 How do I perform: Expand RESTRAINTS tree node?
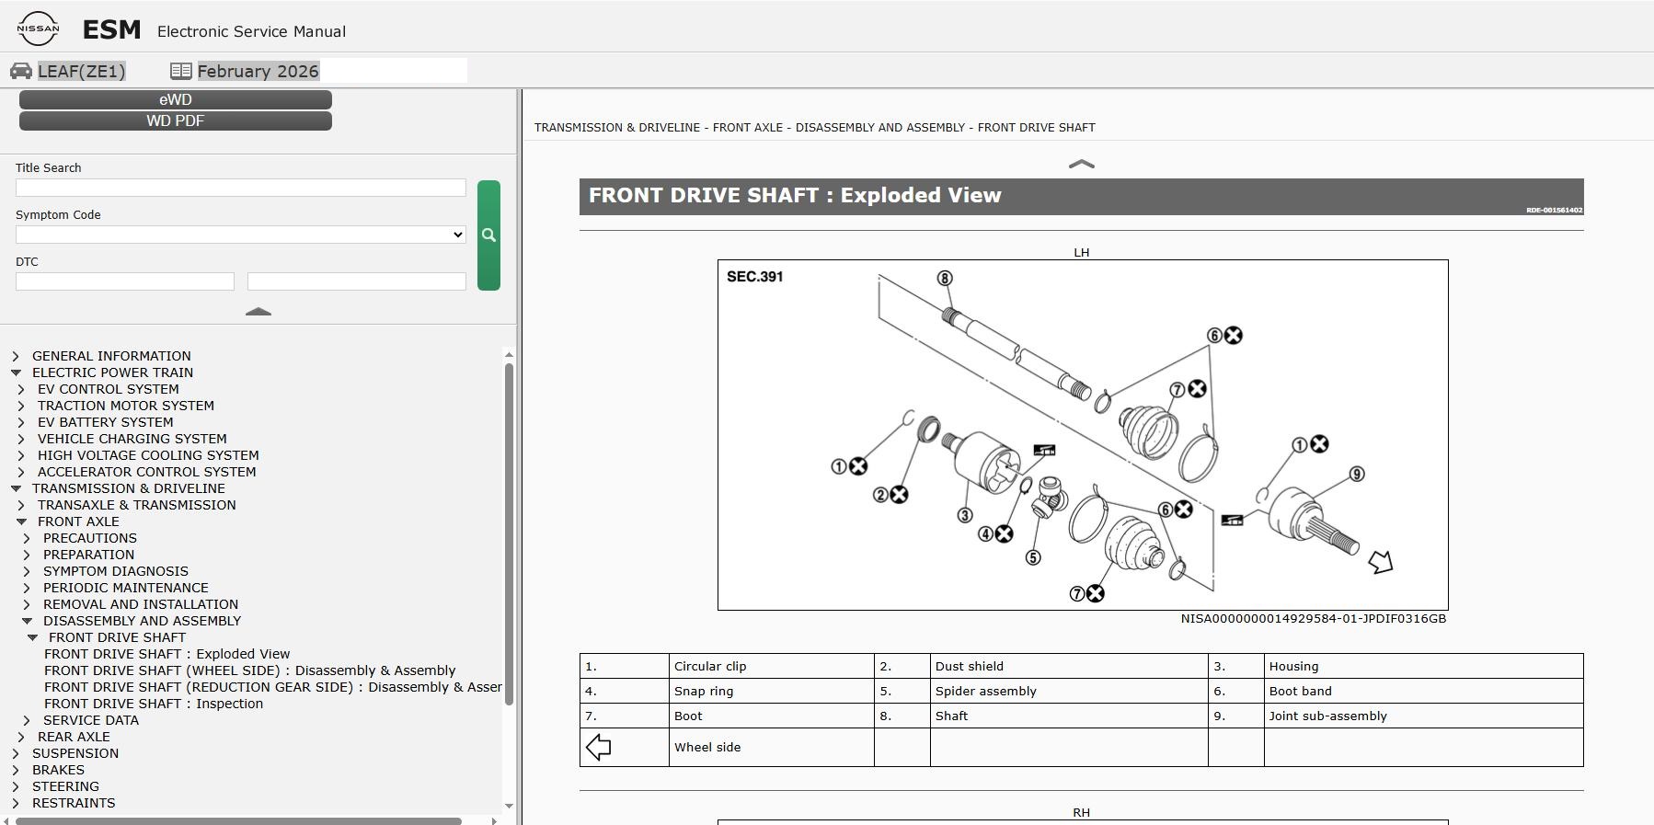tap(16, 803)
